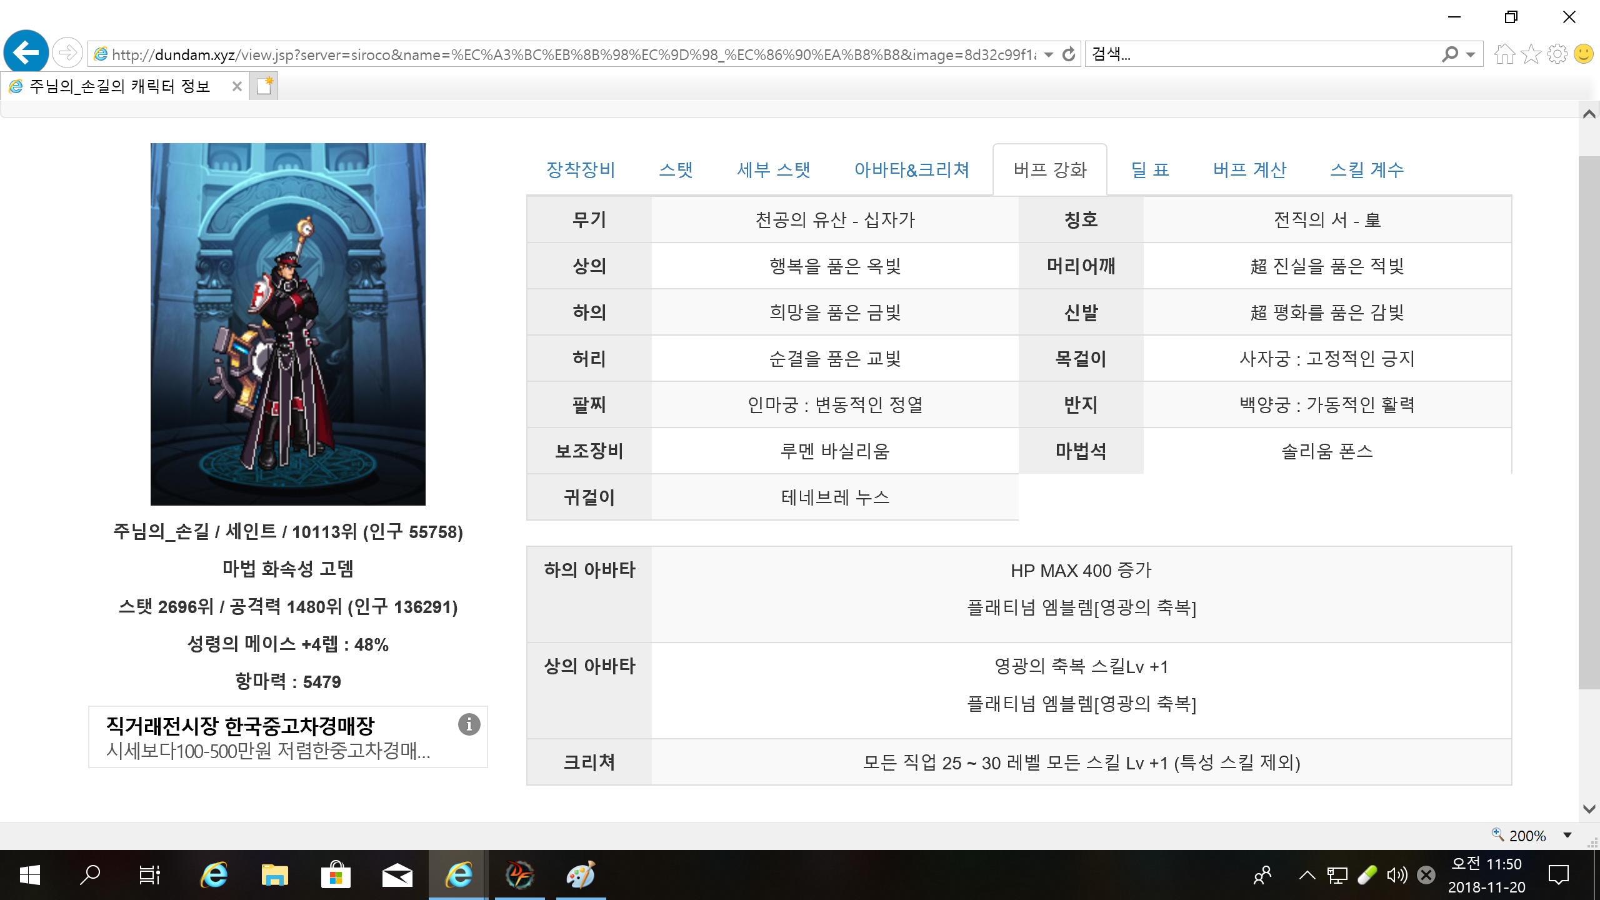
Task: Switch to the 버프 계산 tab
Action: (x=1250, y=170)
